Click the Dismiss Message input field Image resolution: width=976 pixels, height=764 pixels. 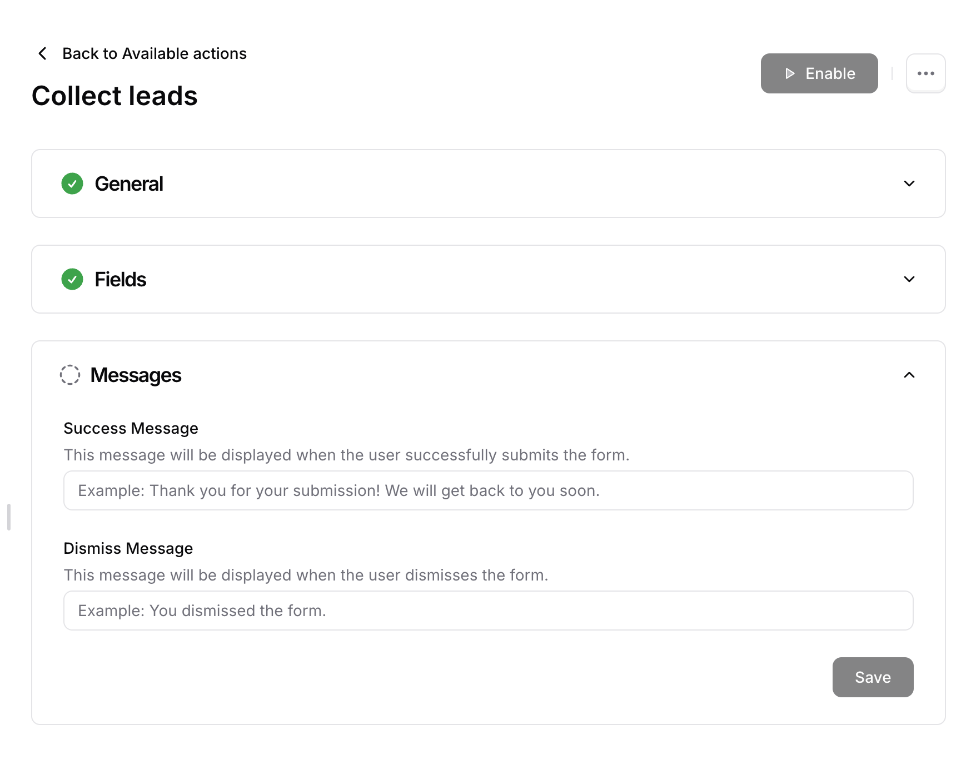[x=488, y=611]
